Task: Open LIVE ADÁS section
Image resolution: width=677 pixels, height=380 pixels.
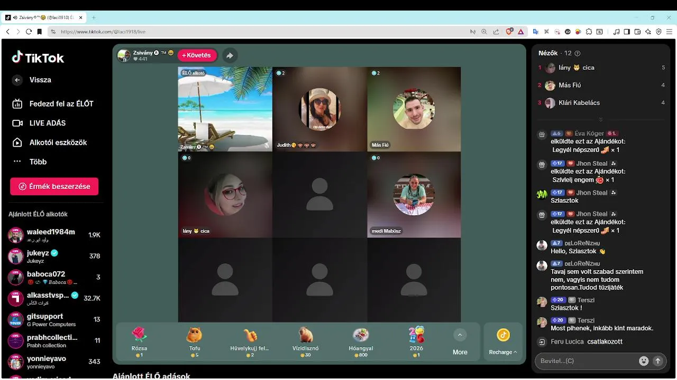Action: pos(40,123)
